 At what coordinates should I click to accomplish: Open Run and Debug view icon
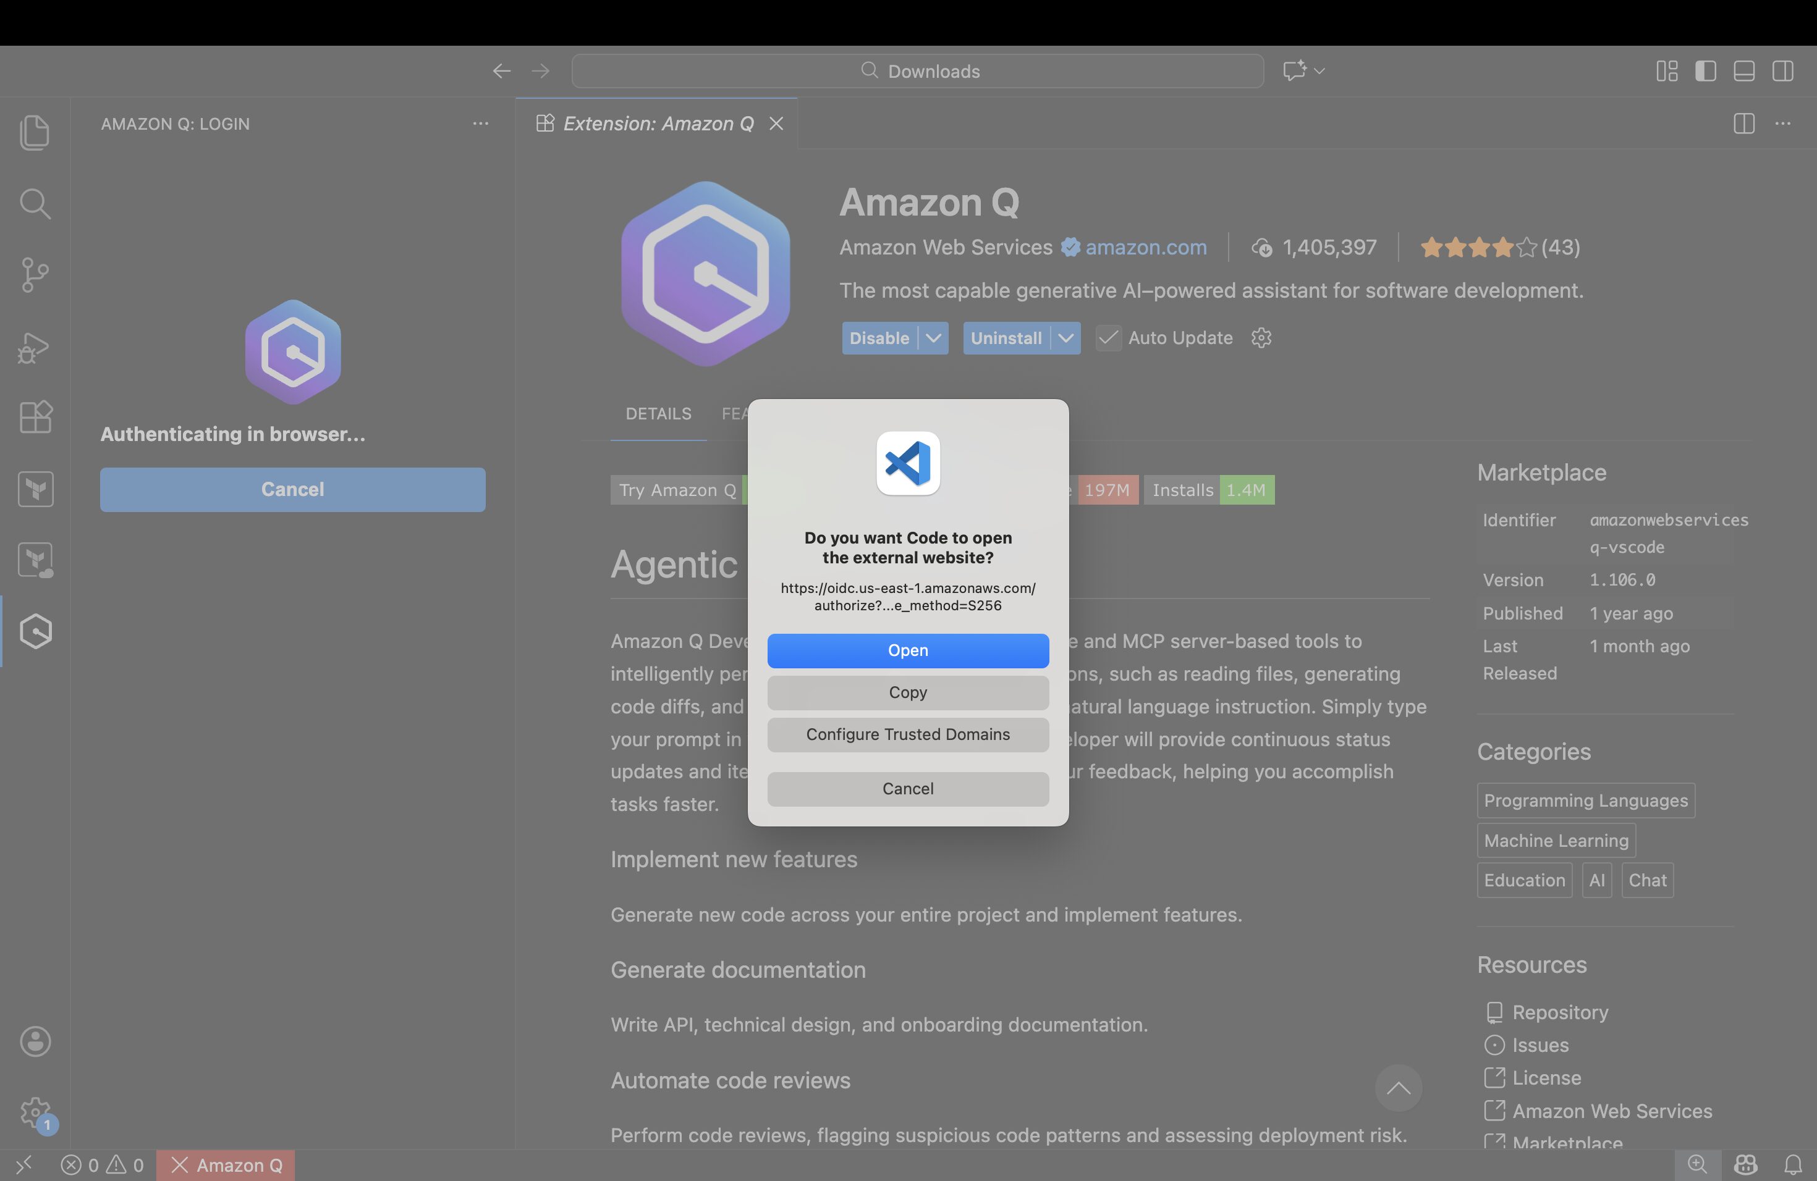[35, 347]
